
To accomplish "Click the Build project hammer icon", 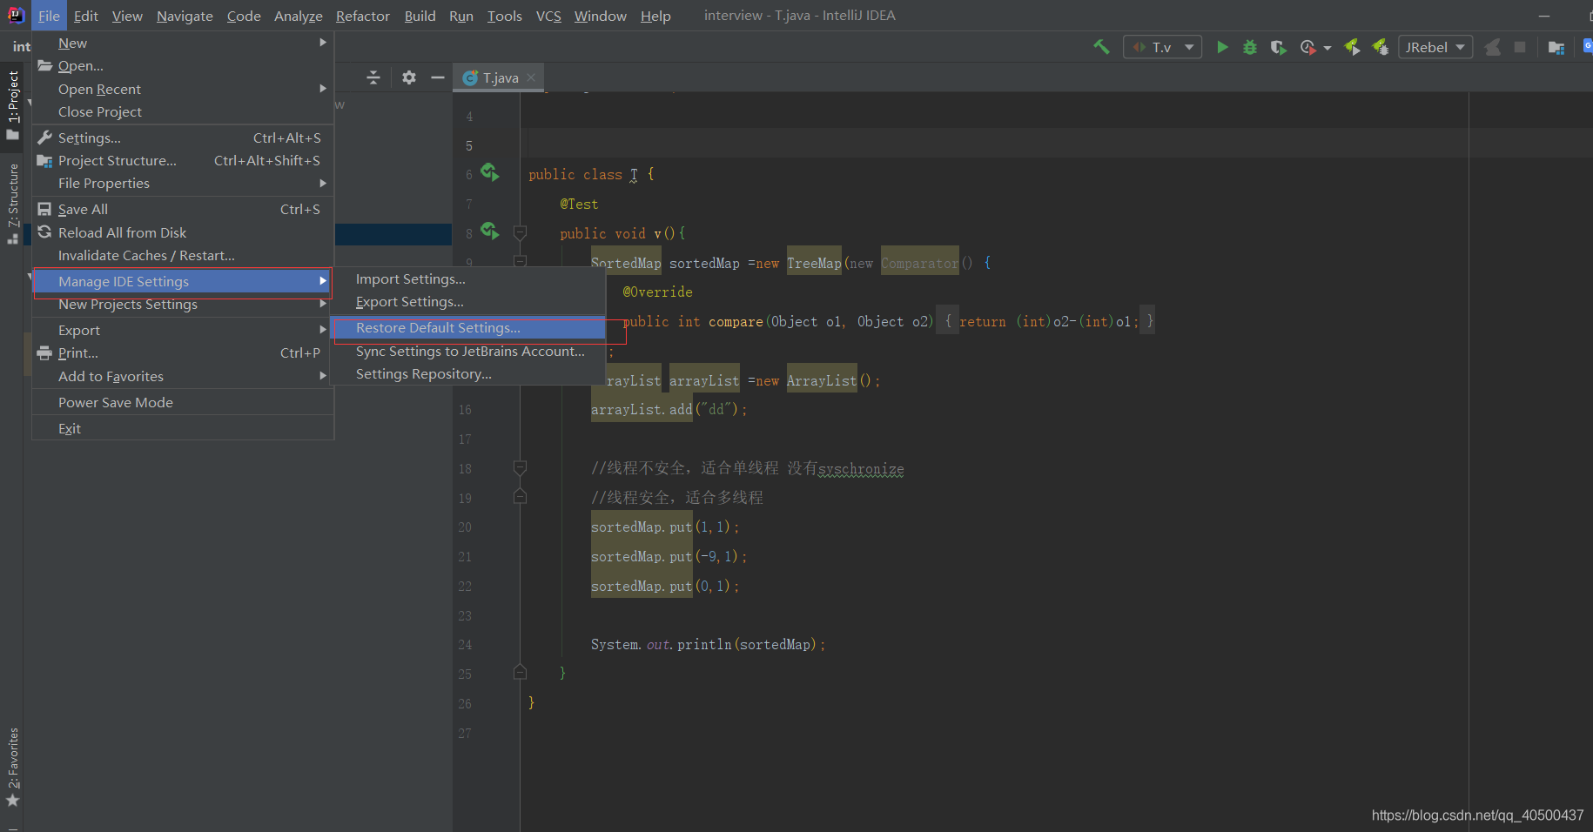I will point(1101,47).
